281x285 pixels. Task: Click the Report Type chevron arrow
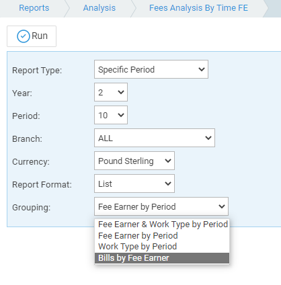tap(202, 69)
